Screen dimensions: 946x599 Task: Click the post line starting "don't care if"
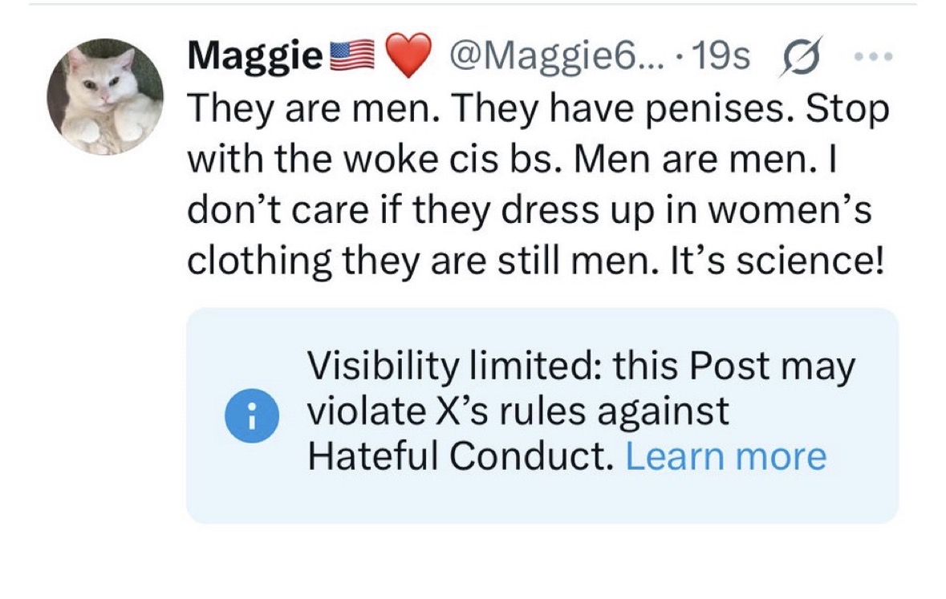[x=528, y=208]
